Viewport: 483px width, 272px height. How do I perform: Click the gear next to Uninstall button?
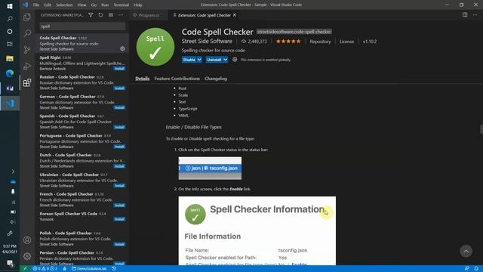tap(235, 60)
